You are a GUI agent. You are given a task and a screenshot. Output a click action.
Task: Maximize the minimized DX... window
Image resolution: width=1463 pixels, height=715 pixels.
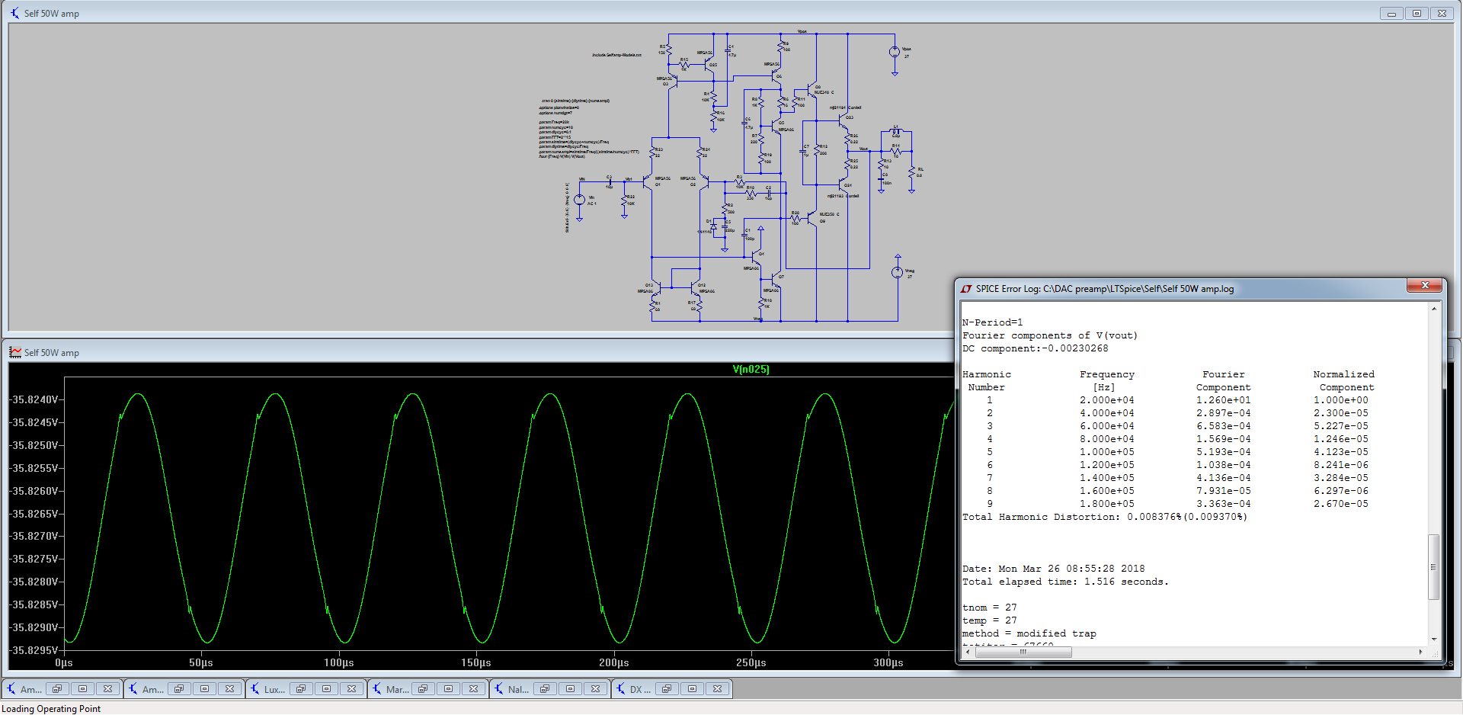point(692,689)
